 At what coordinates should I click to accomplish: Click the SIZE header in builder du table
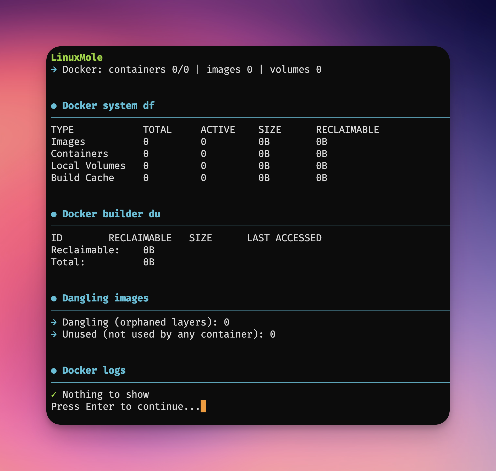(201, 238)
